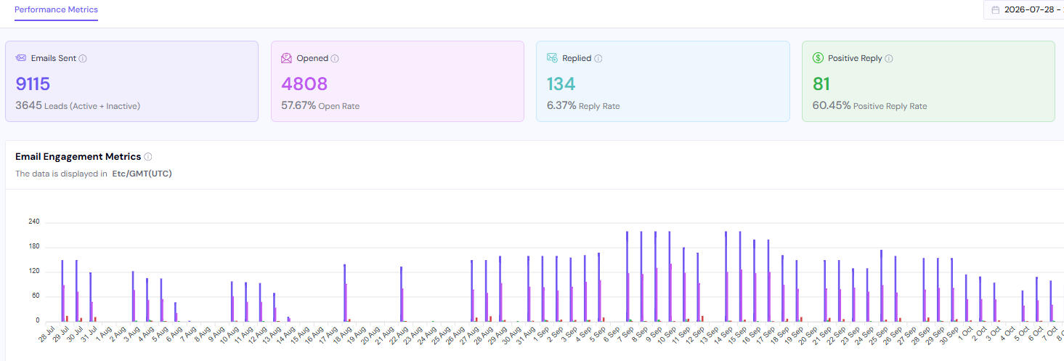Click the purple sent bar for 22 Aug
This screenshot has height=361, width=1064.
point(401,293)
